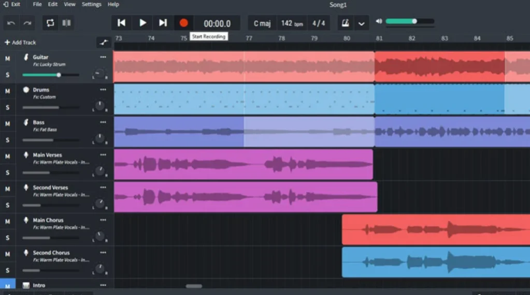Open the Edit menu
Viewport: 530px width, 295px height.
[52, 4]
